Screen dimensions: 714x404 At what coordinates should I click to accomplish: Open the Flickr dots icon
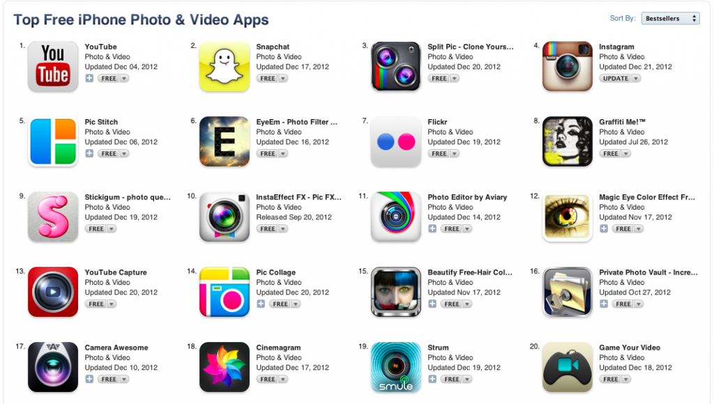[x=396, y=141]
